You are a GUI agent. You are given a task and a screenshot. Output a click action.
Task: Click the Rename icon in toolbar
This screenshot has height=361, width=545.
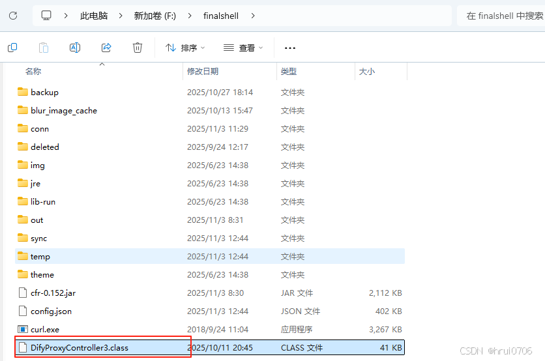(75, 48)
